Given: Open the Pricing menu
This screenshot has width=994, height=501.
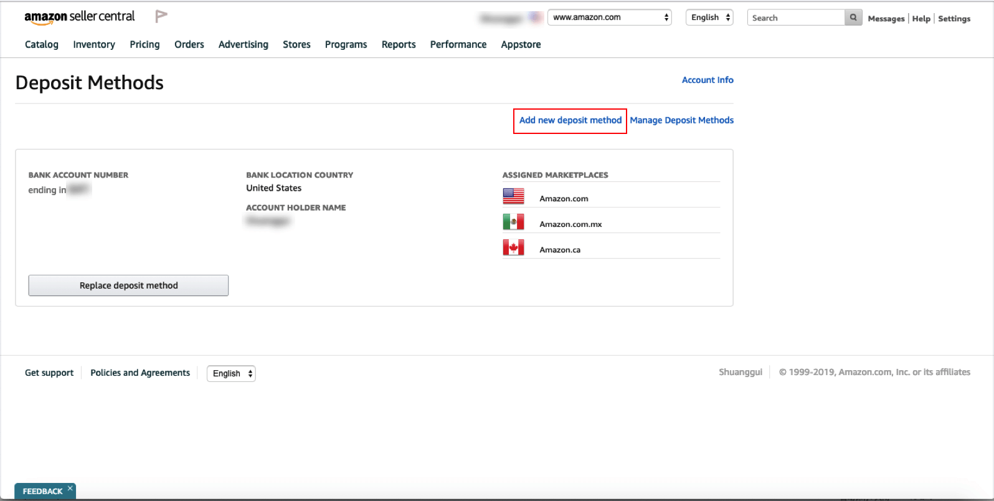Looking at the screenshot, I should pos(144,44).
